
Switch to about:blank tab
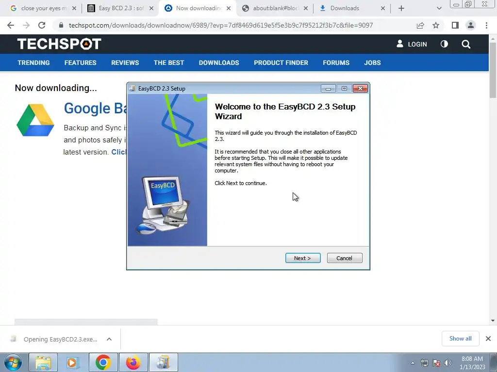point(271,8)
